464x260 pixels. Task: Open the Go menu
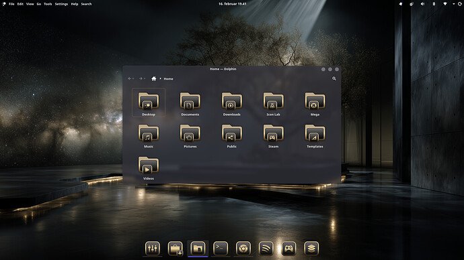(39, 4)
